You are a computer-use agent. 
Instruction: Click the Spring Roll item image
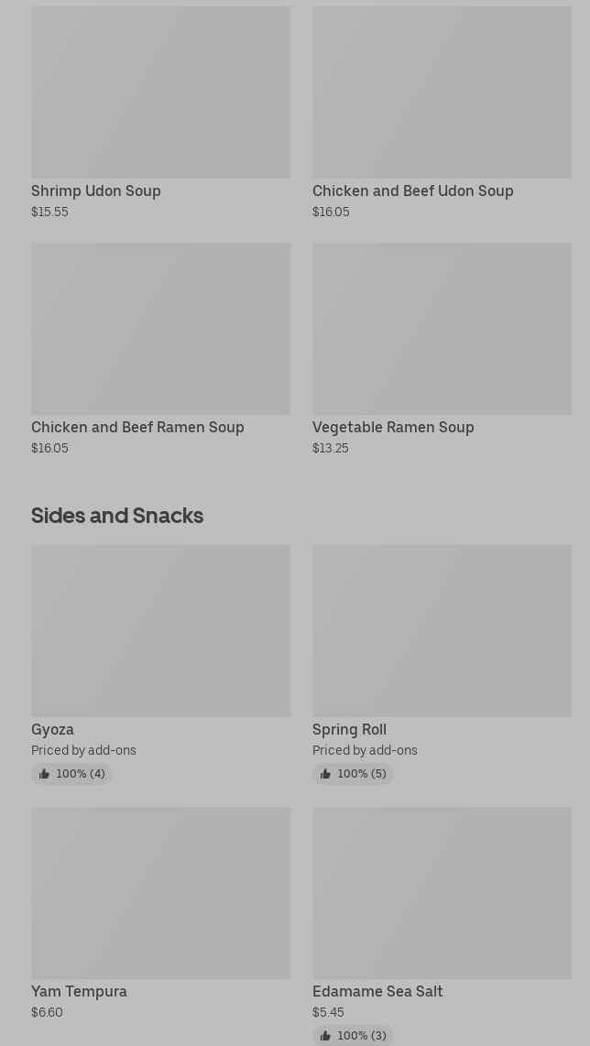[x=442, y=630]
